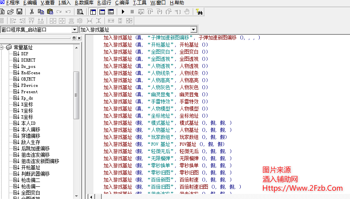This screenshot has width=350, height=199.
Task: Click the Save file toolbar icon
Action: [x=19, y=11]
